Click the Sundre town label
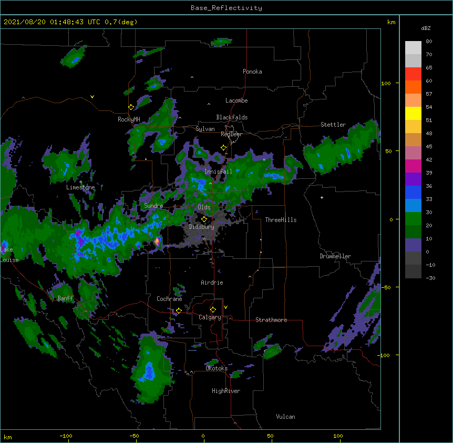The width and height of the screenshot is (453, 443). [153, 206]
